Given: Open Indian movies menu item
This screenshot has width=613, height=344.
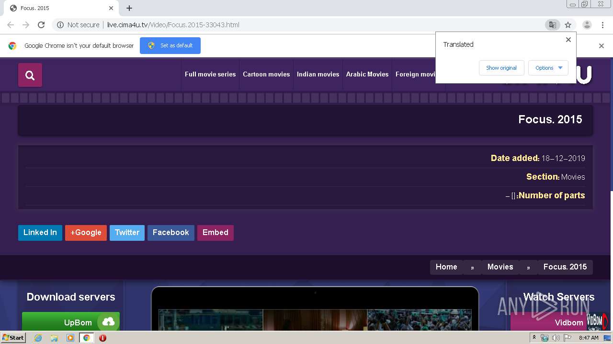Looking at the screenshot, I should click(x=318, y=74).
